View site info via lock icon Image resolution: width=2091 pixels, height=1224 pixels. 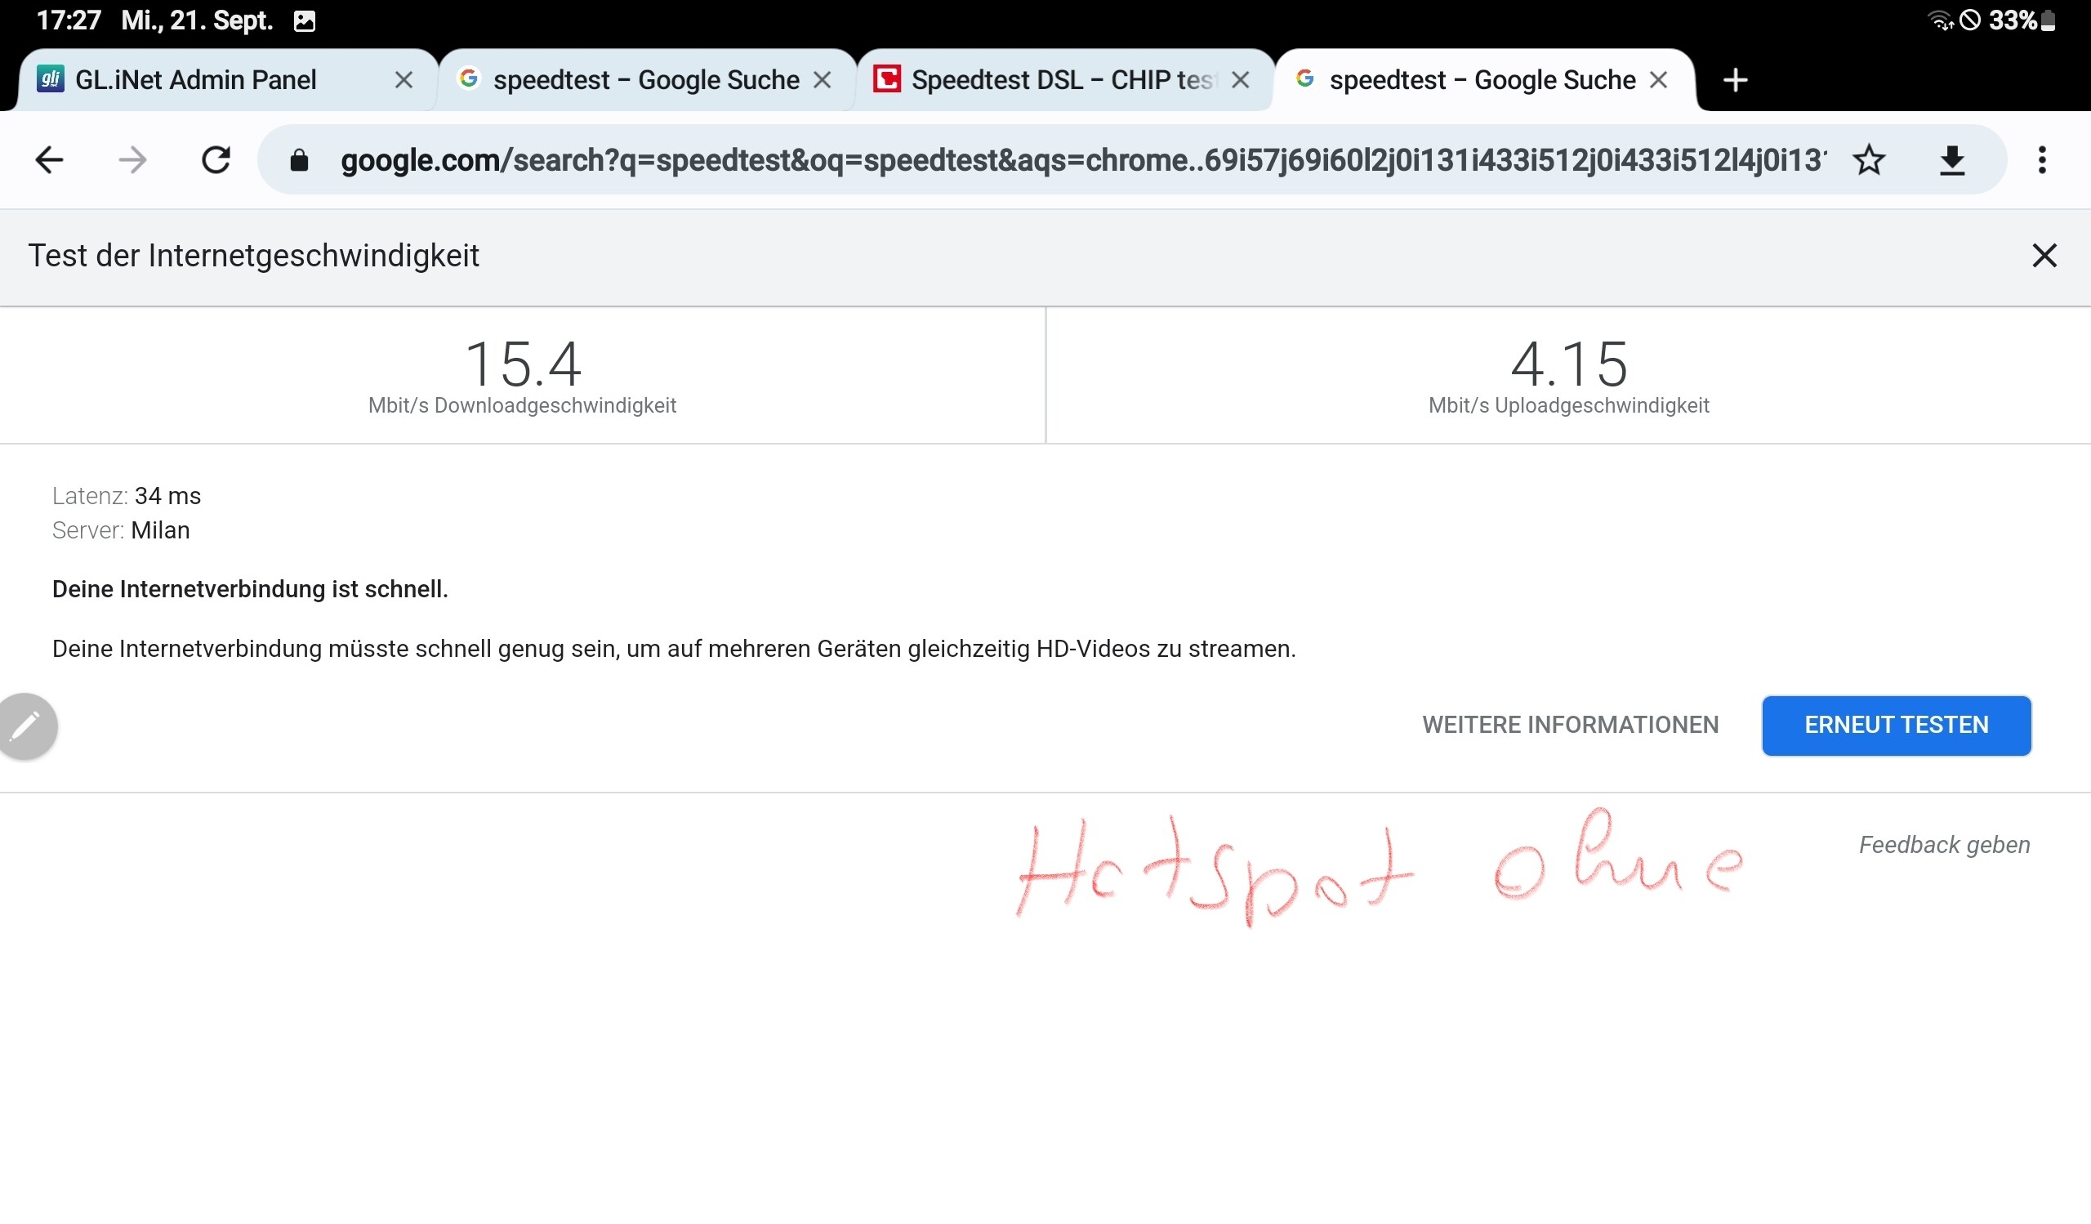point(300,159)
